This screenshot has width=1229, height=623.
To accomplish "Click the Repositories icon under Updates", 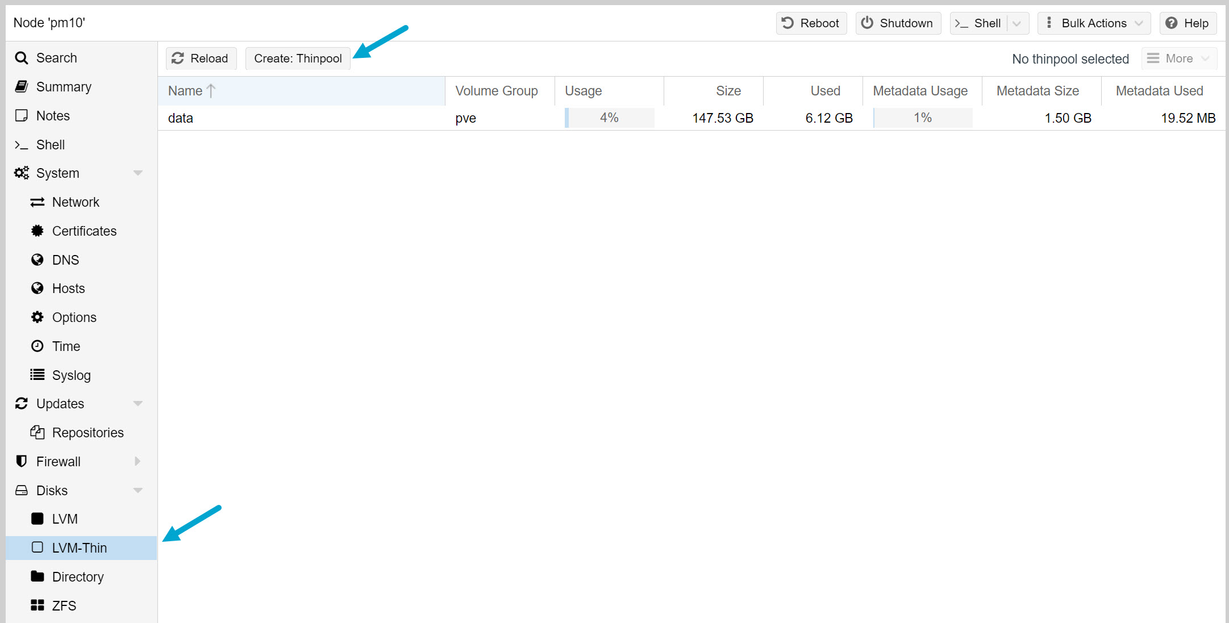I will pos(37,432).
